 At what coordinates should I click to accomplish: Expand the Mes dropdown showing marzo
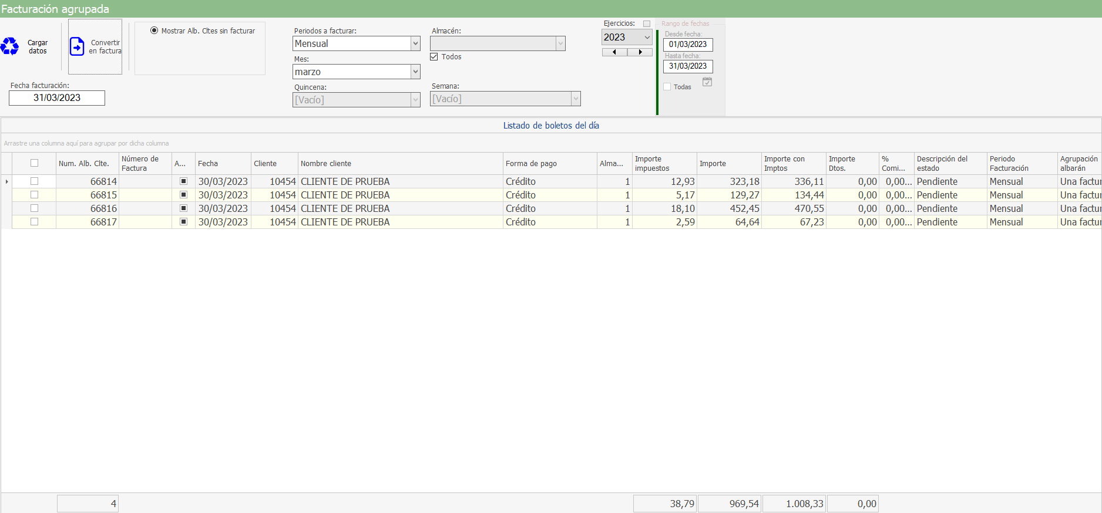pos(415,72)
